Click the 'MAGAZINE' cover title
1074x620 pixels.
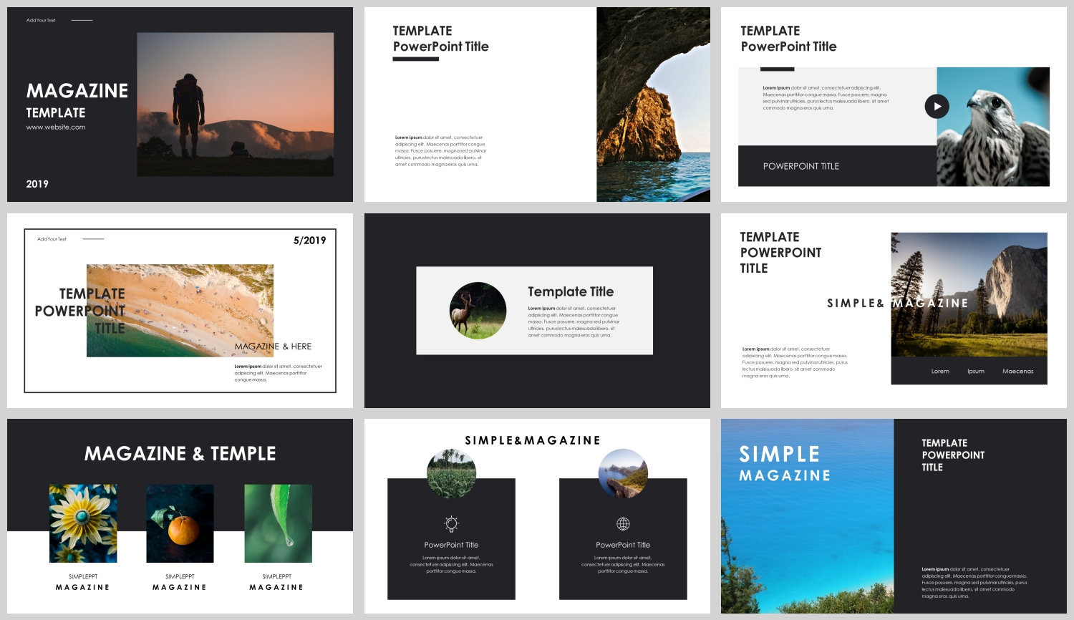[77, 91]
